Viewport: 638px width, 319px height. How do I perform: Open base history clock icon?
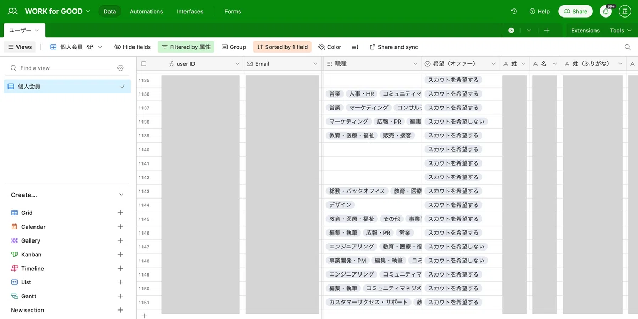pos(514,11)
